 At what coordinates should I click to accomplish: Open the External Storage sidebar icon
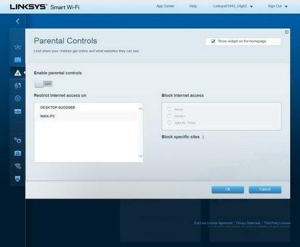[x=18, y=111]
